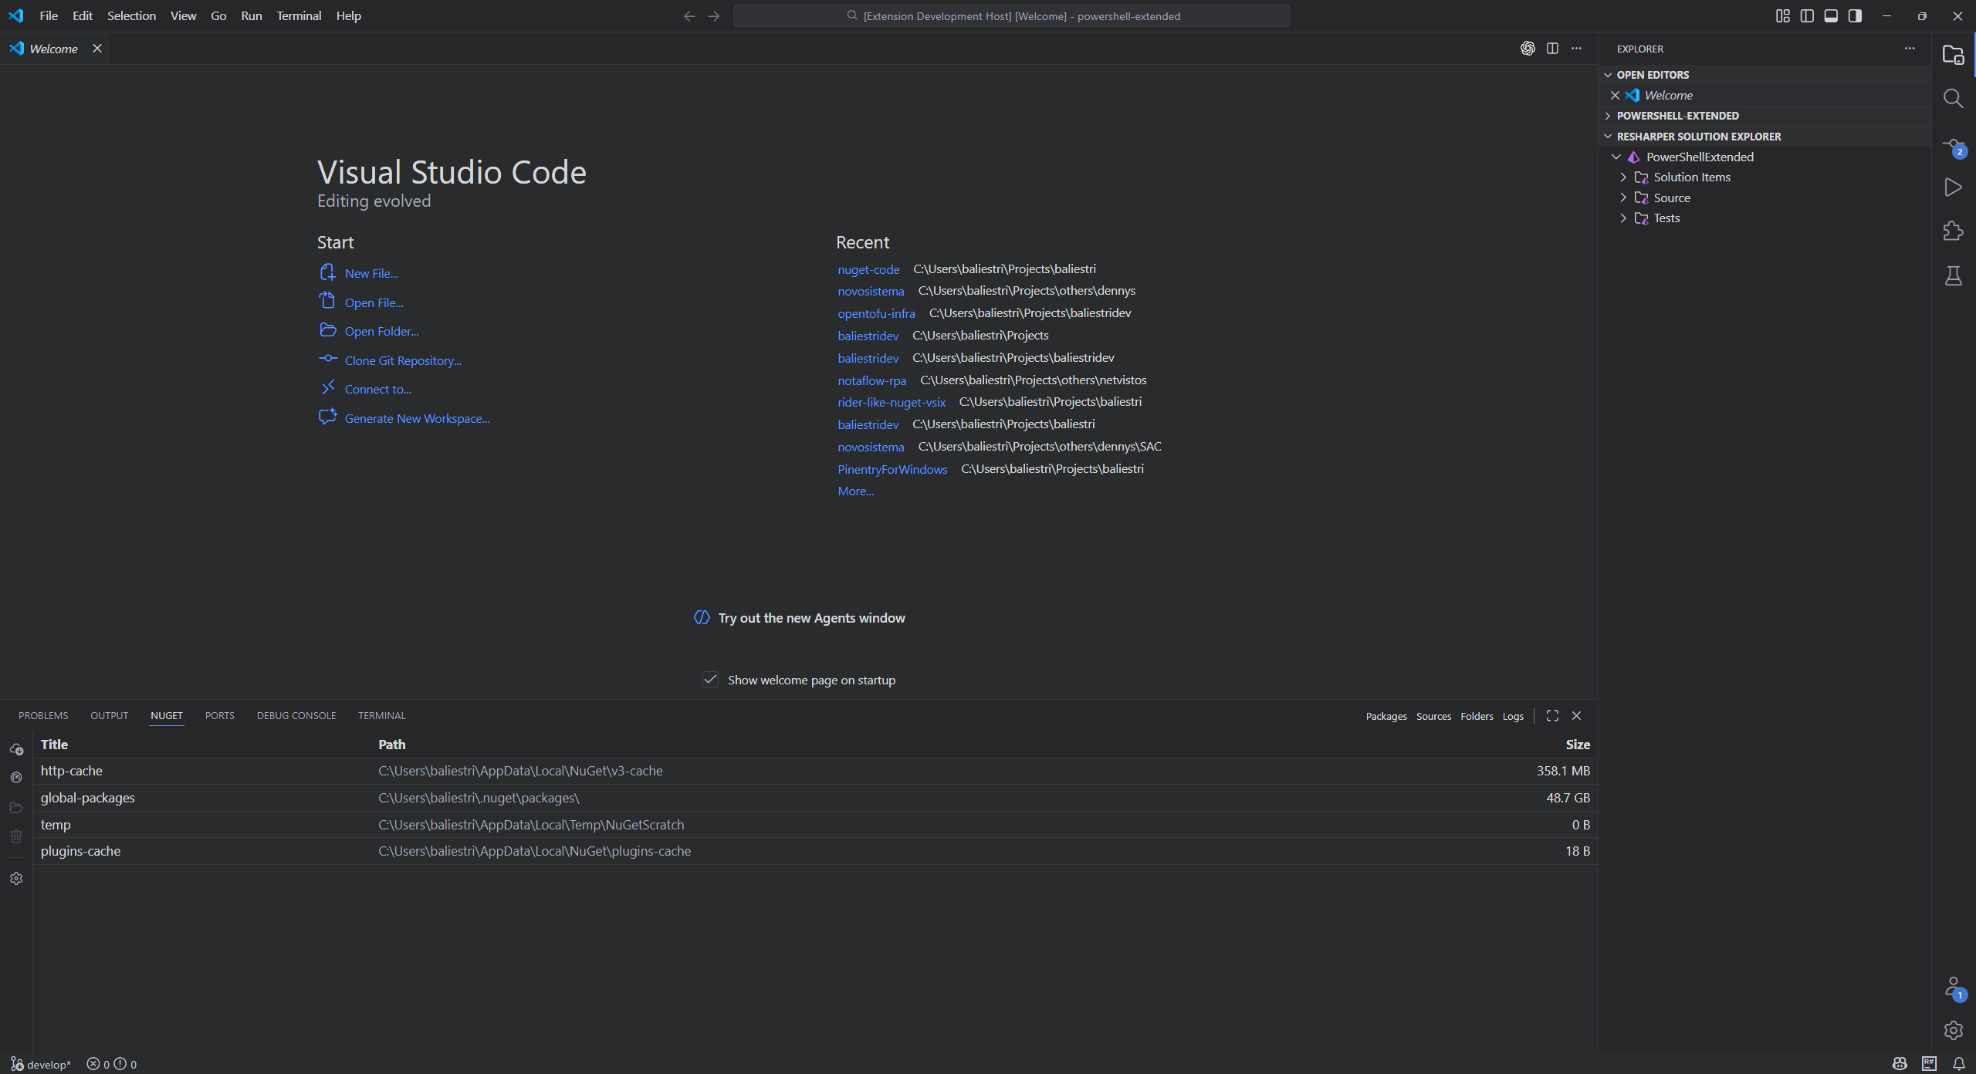The height and width of the screenshot is (1074, 1976).
Task: Click the Copilot status bar icon
Action: tap(1900, 1064)
